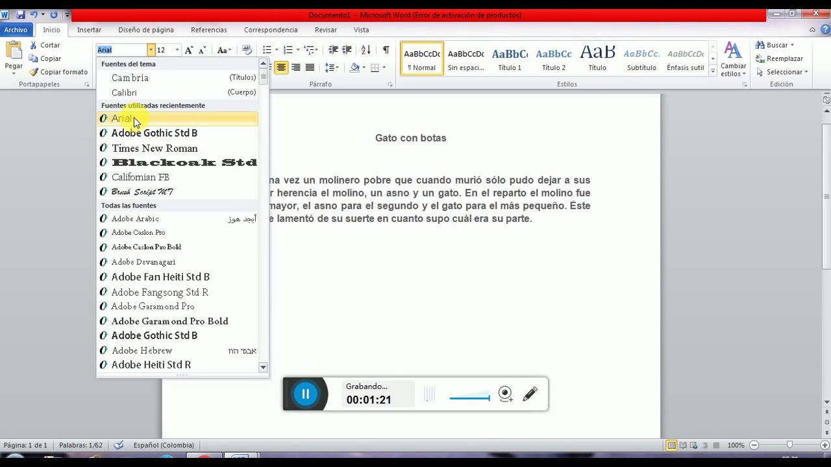Open the line spacing dropdown

[332, 67]
